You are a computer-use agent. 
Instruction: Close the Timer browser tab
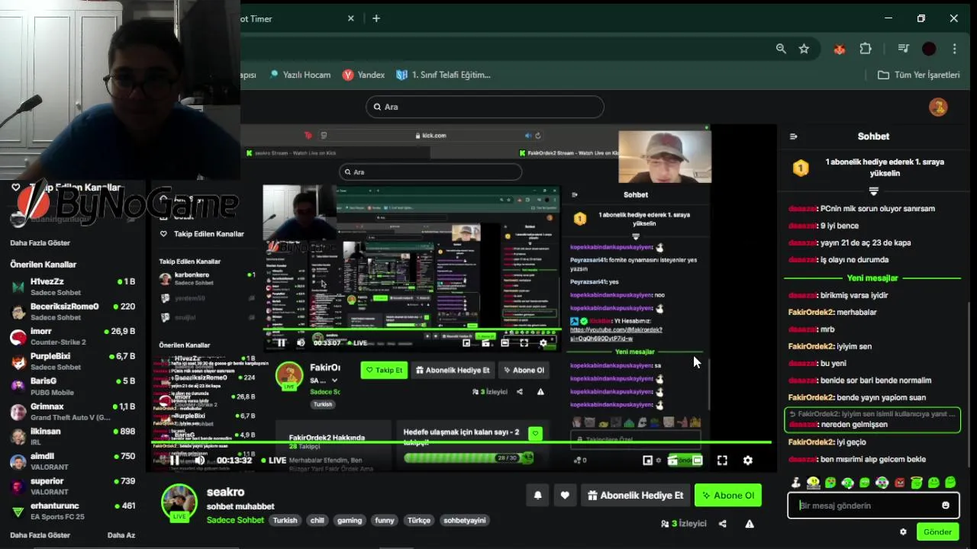(350, 18)
